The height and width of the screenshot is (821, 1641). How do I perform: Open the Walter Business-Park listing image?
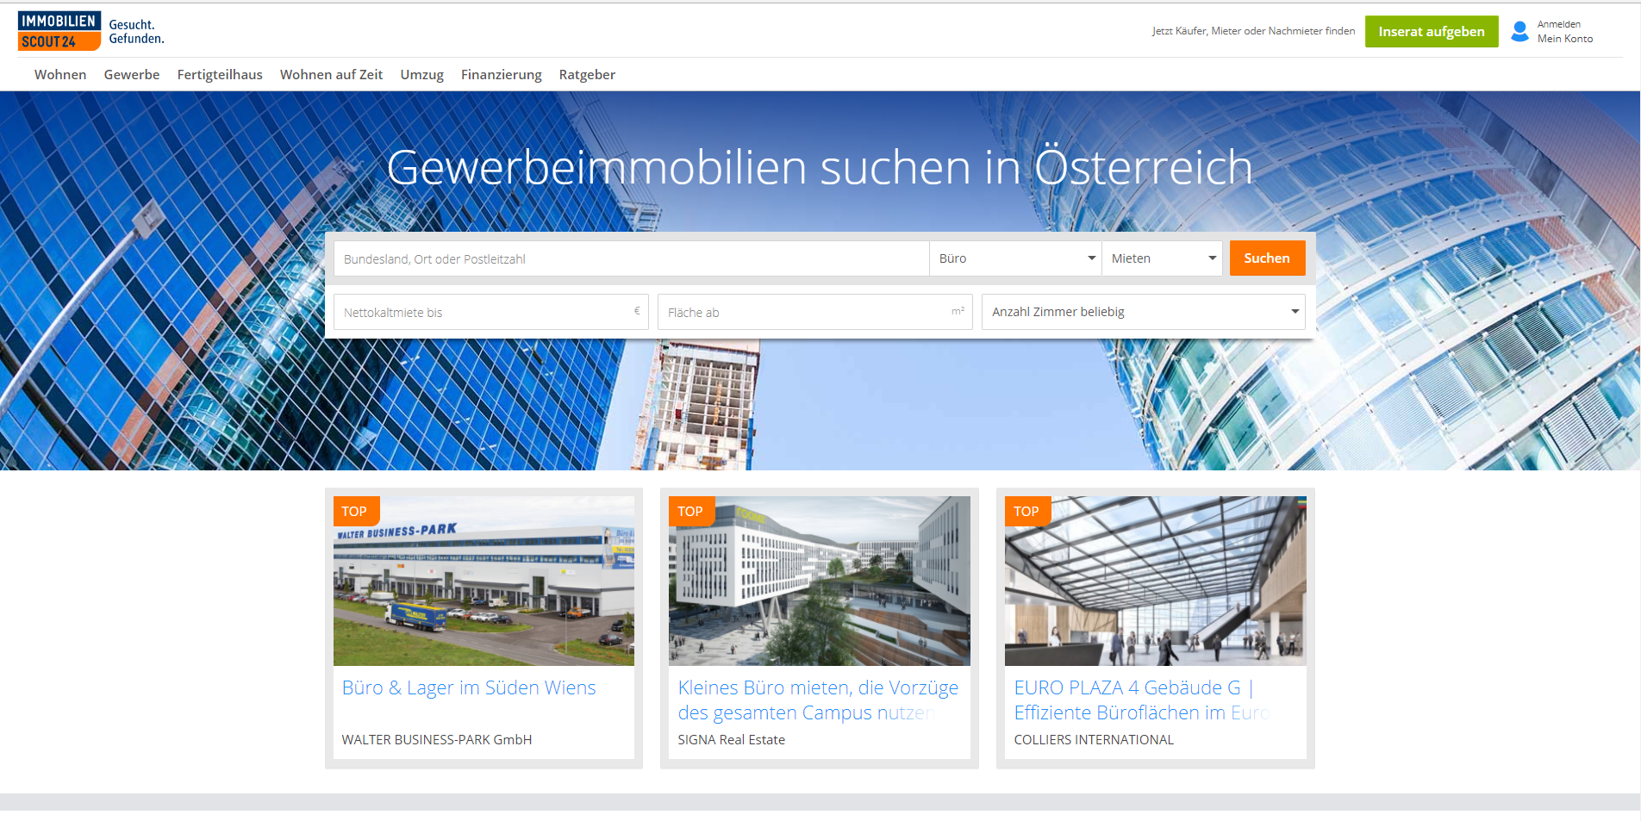484,581
